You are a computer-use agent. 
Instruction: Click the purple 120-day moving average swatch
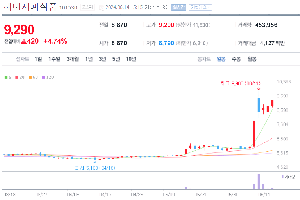point(43,77)
